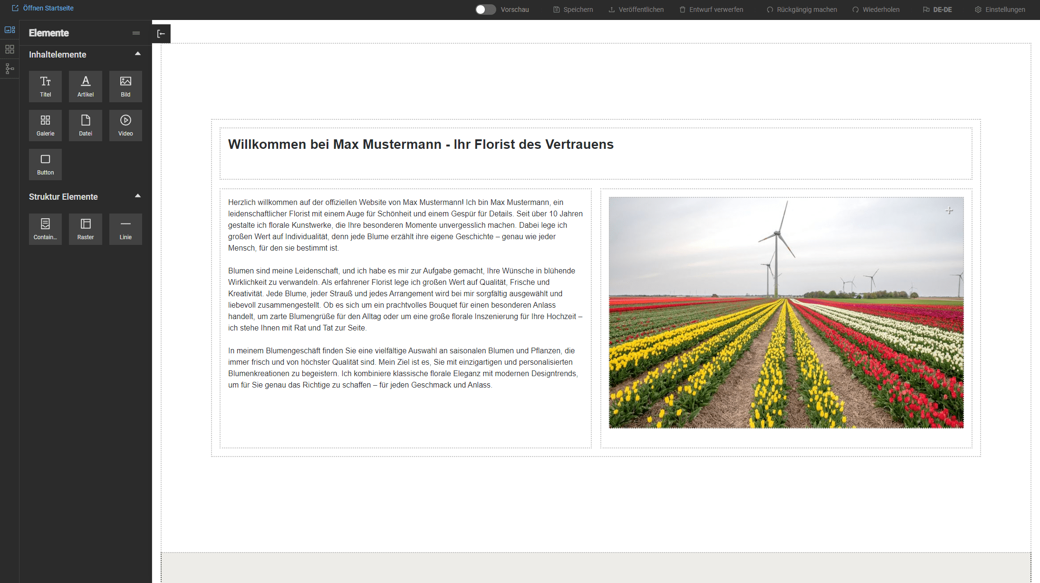Image resolution: width=1040 pixels, height=583 pixels.
Task: Select the Video element tile
Action: [x=125, y=125]
